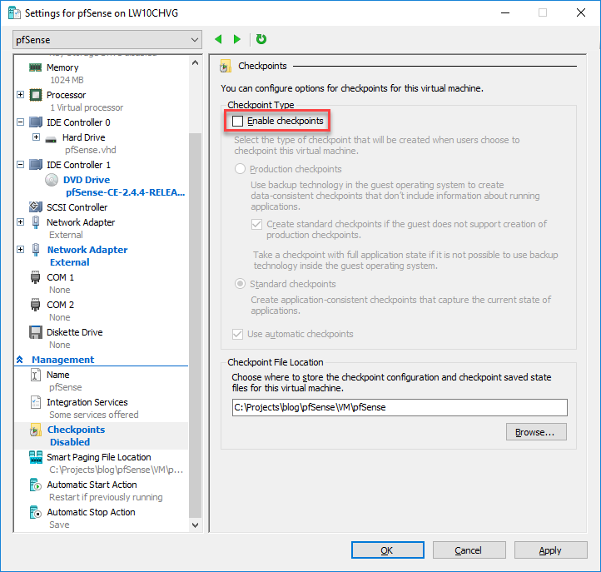Toggle Create standard checkpoints fallback checkbox
Image resolution: width=601 pixels, height=572 pixels.
point(256,224)
